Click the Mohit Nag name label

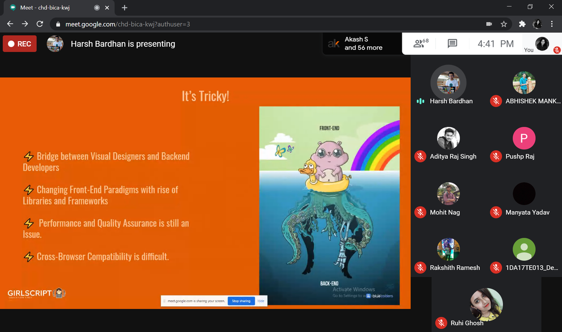click(445, 212)
